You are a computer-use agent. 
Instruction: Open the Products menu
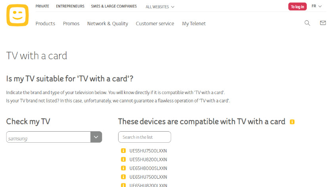coord(45,24)
